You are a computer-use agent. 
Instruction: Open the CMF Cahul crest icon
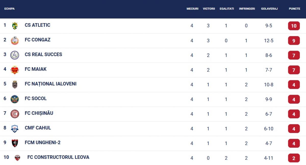coord(15,129)
